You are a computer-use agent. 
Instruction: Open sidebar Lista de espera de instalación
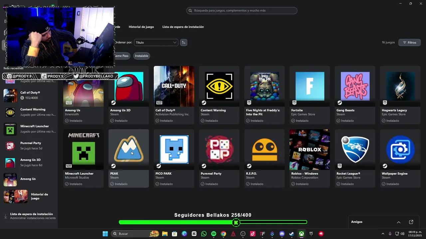pyautogui.click(x=29, y=216)
